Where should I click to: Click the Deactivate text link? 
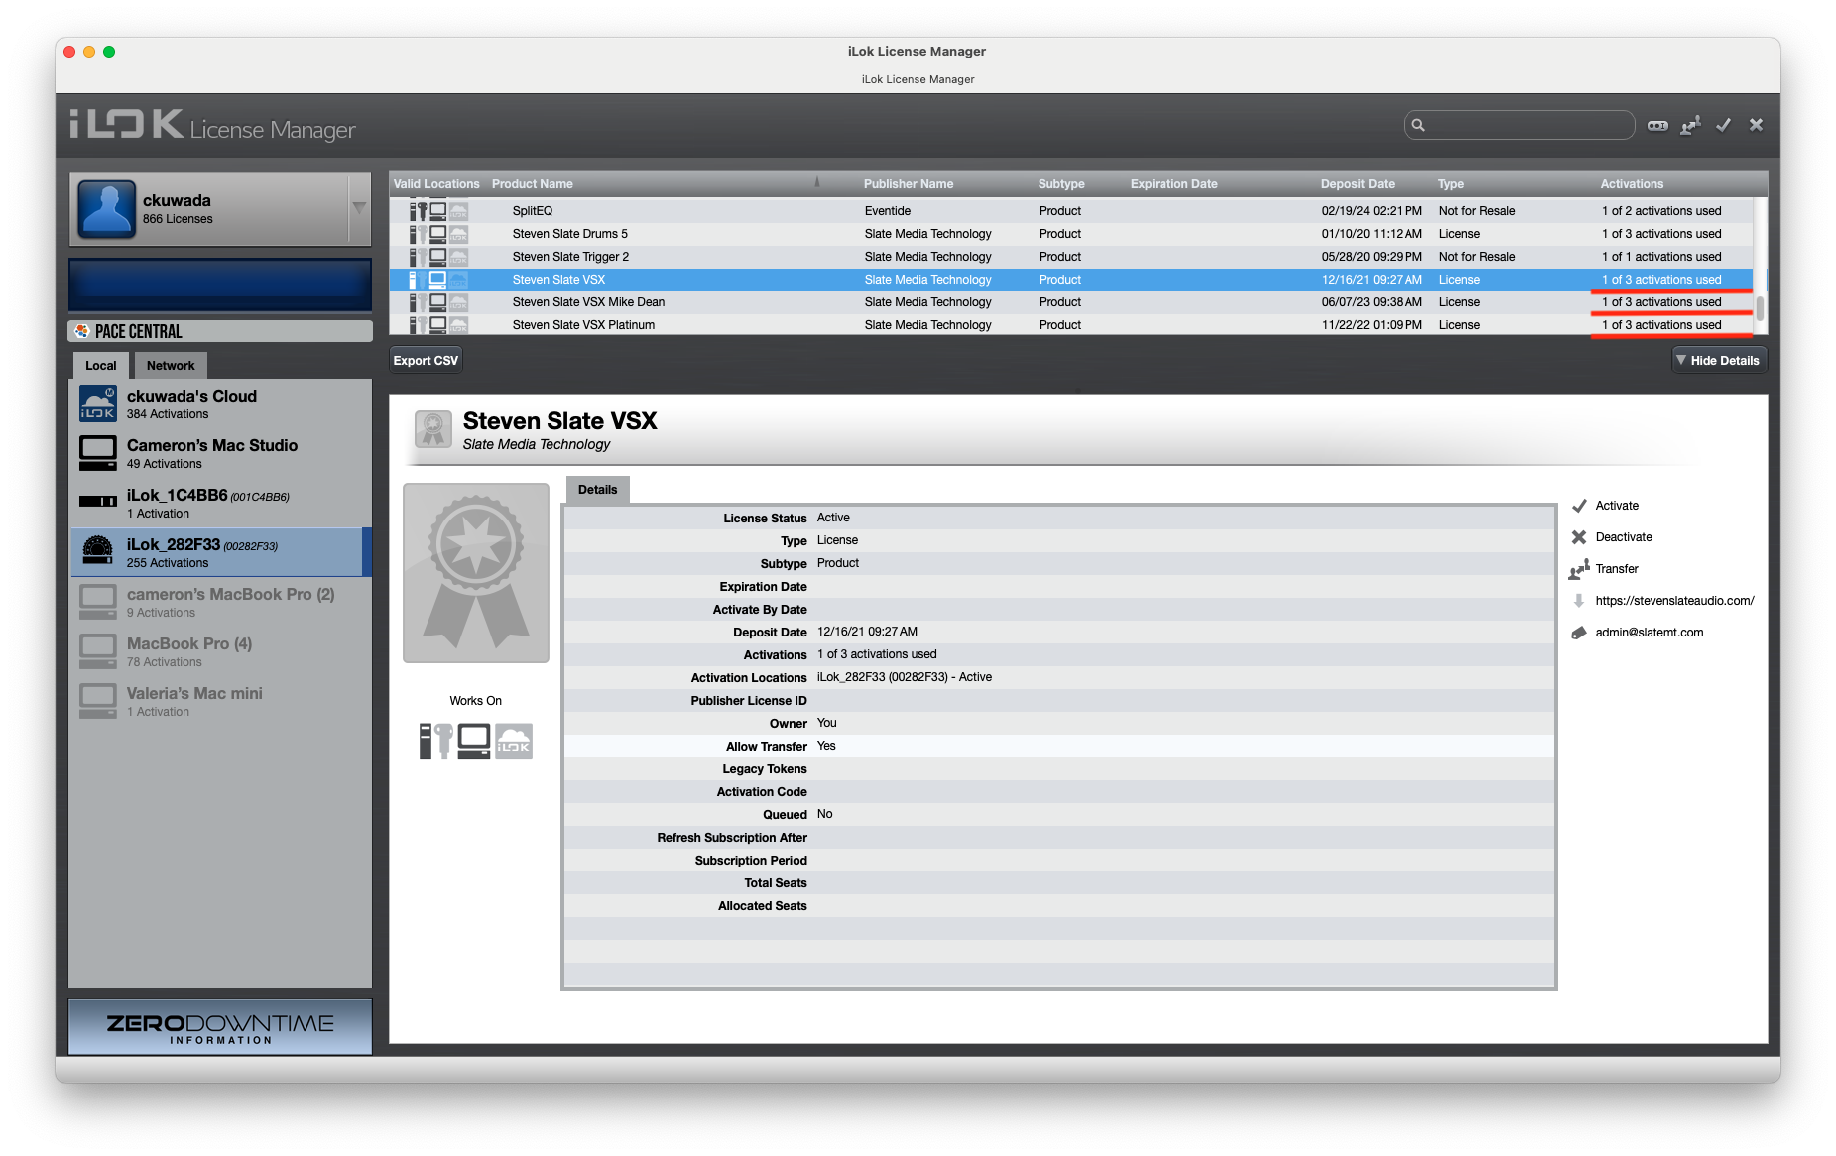click(1624, 537)
